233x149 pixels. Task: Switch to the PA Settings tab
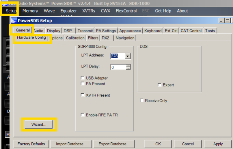[x=106, y=31]
